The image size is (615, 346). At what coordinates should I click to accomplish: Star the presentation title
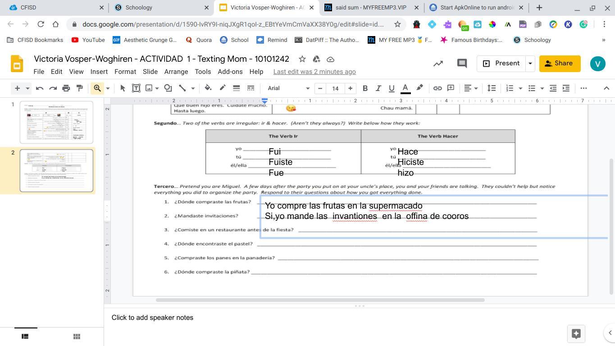point(302,59)
